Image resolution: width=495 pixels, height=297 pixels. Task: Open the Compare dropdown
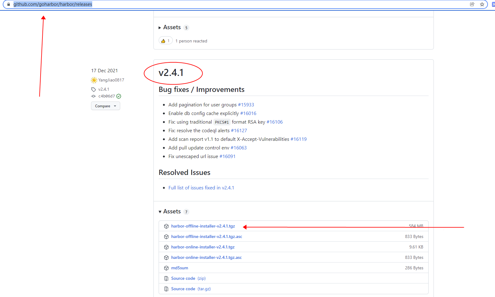click(x=105, y=106)
